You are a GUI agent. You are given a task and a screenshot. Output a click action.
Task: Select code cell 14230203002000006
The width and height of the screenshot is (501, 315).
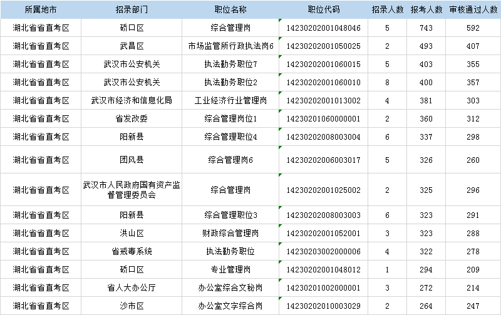click(323, 251)
